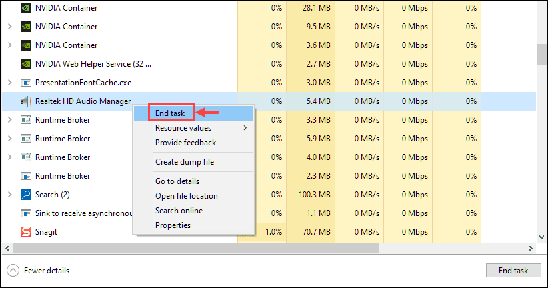Click Runtime Broker icon in 2.3 MB row
This screenshot has width=548, height=288.
click(x=26, y=176)
